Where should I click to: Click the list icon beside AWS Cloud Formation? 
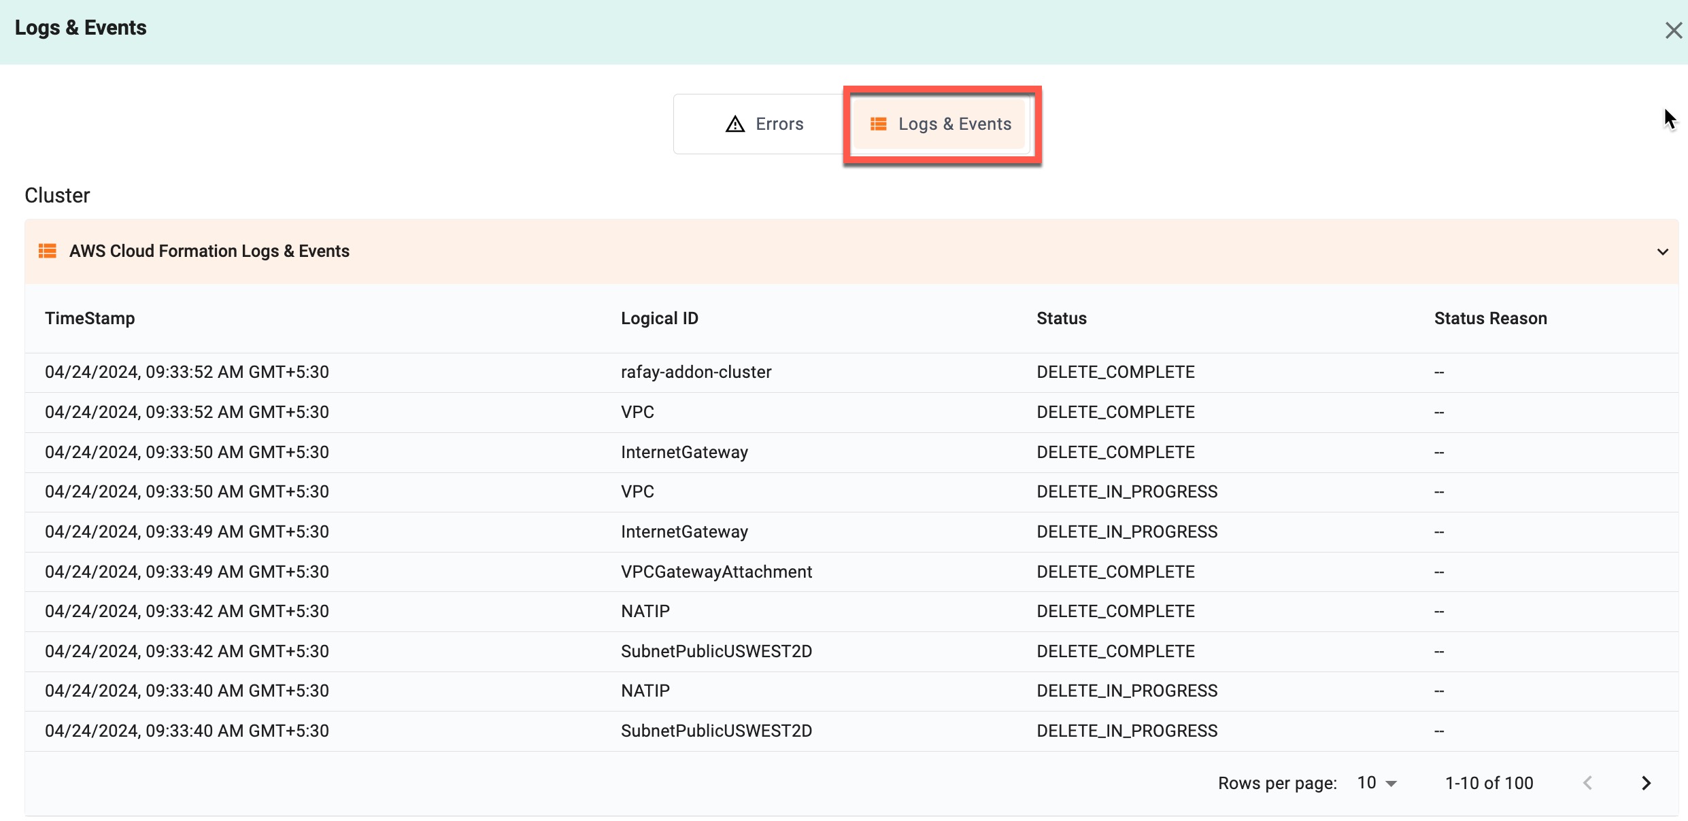[47, 251]
